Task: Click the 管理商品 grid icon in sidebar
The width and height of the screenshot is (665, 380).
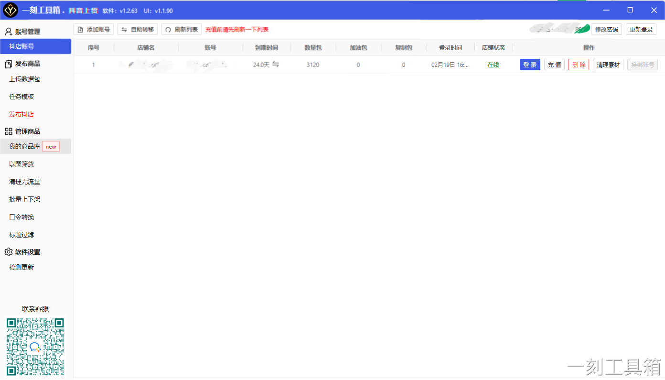Action: click(8, 131)
